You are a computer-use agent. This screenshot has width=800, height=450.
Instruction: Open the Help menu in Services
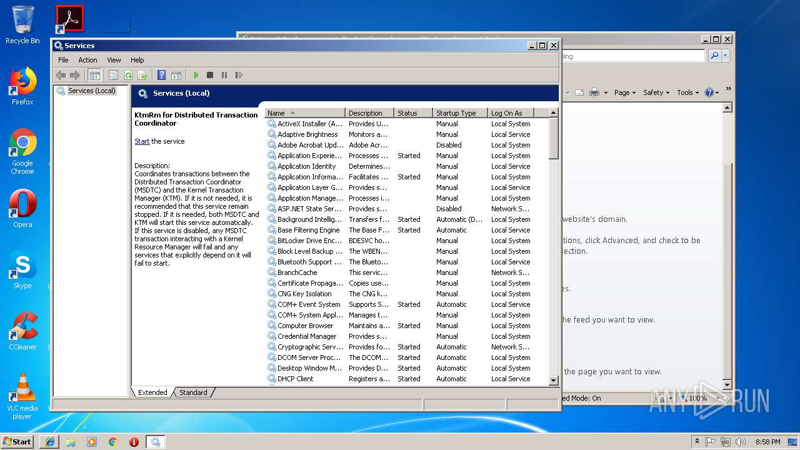click(x=137, y=60)
